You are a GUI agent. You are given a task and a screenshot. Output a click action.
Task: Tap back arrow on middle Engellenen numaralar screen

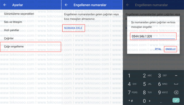click(x=66, y=5)
